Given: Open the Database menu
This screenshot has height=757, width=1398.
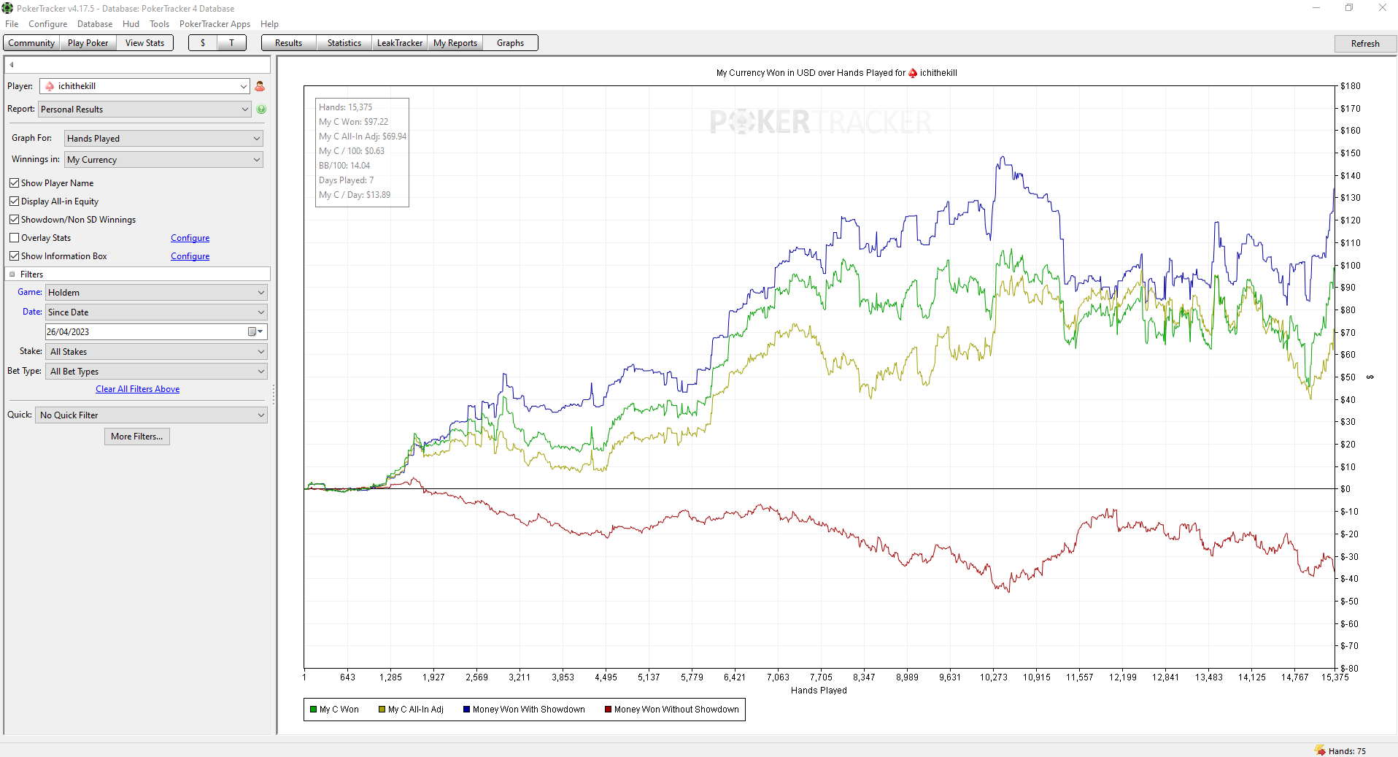Looking at the screenshot, I should [95, 24].
